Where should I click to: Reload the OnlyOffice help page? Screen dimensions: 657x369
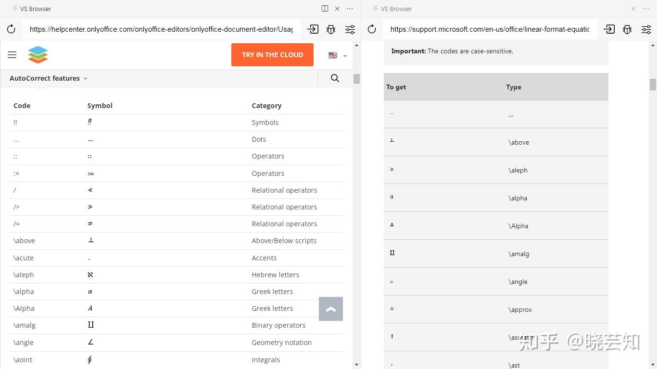(11, 29)
